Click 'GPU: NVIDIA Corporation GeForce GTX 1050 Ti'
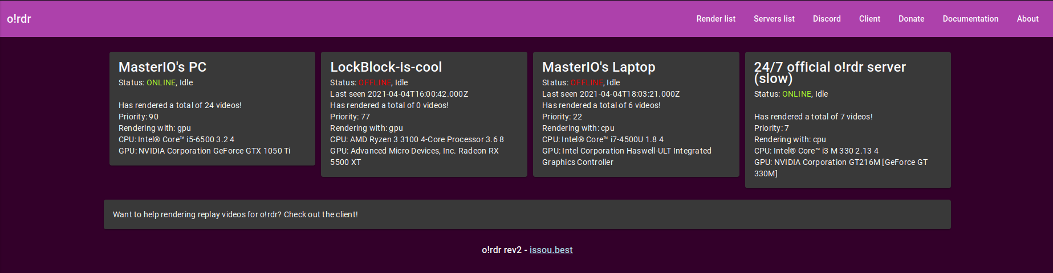The height and width of the screenshot is (273, 1053). 205,151
